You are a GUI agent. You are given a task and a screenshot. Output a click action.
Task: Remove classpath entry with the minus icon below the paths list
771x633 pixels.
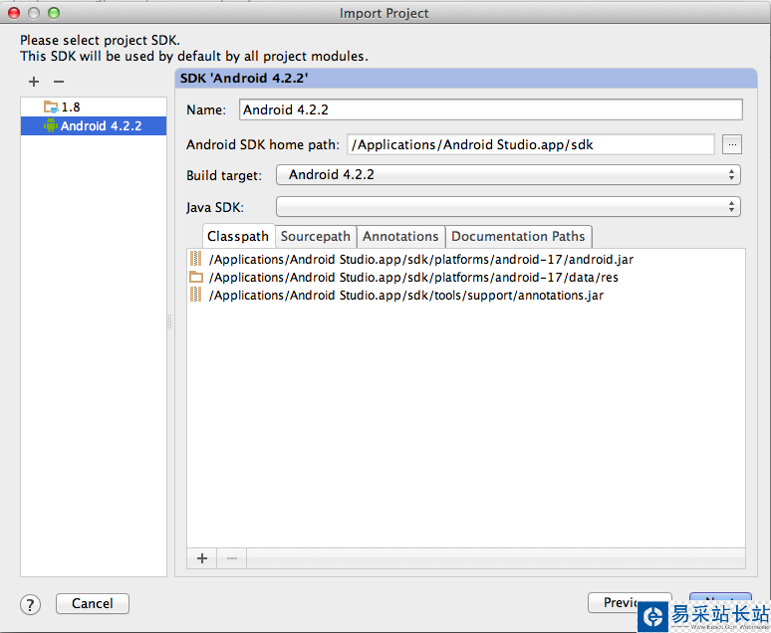(232, 558)
